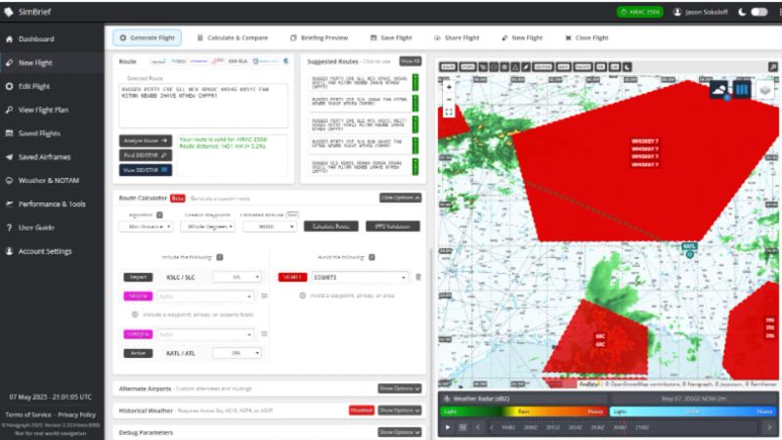Click the help icon beside Algorithm

tap(159, 214)
